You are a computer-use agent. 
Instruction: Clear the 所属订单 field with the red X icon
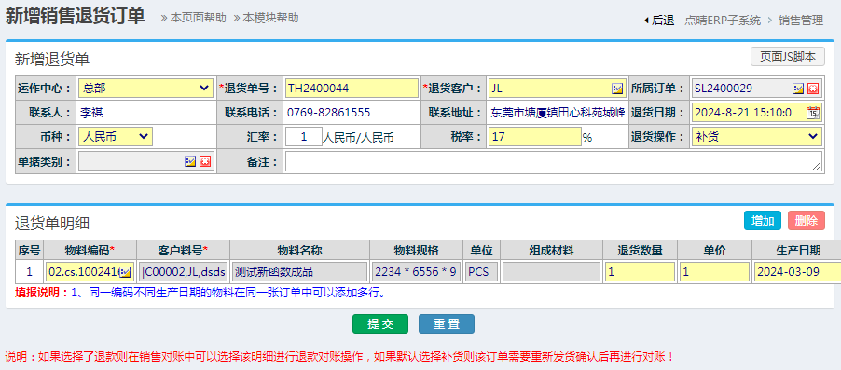[x=813, y=89]
